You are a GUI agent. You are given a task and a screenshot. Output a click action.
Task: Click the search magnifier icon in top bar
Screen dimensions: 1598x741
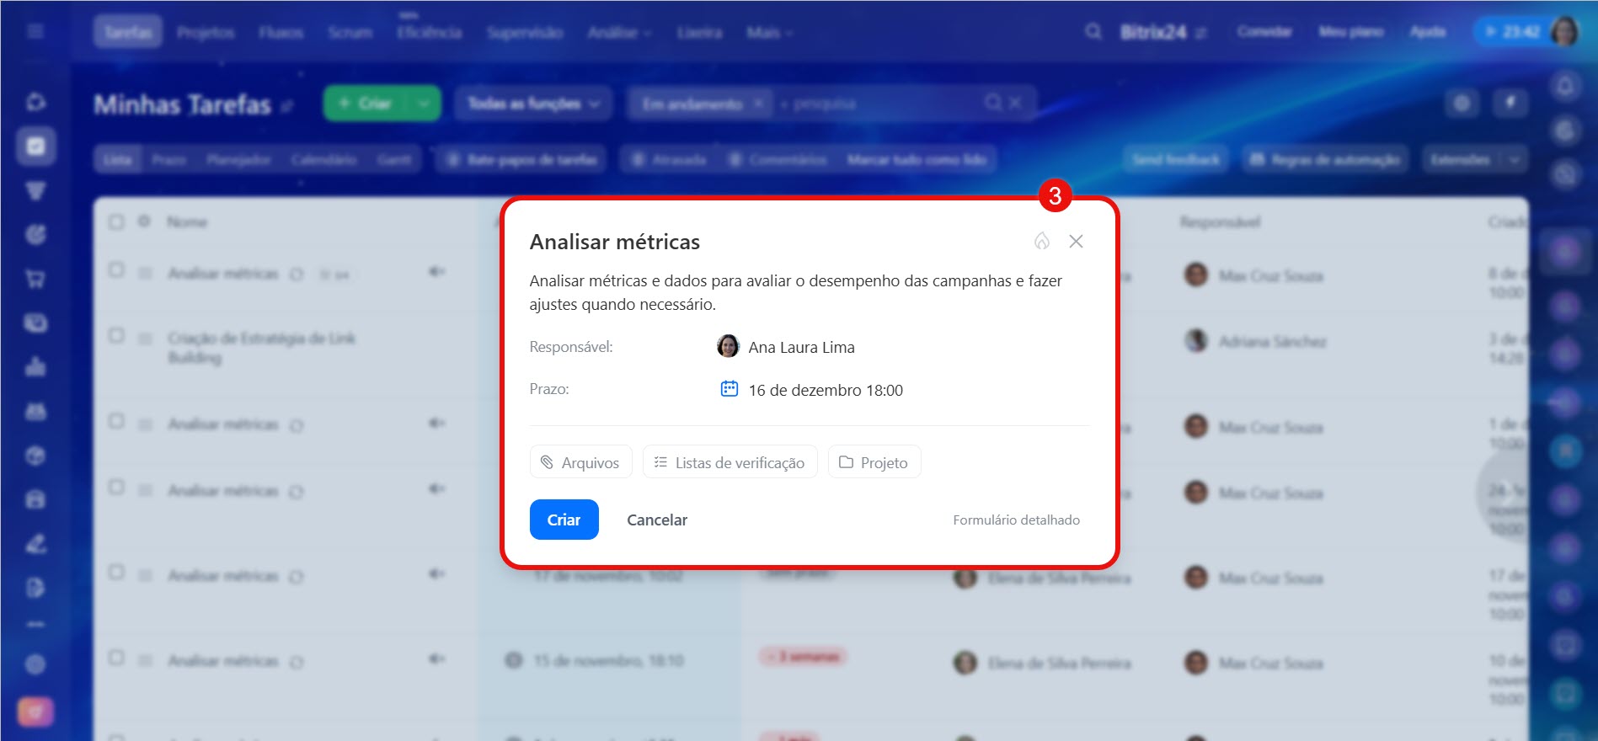coord(1093,32)
